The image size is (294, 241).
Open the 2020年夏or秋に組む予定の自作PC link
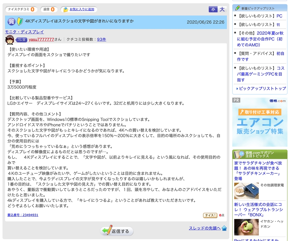click(260, 39)
